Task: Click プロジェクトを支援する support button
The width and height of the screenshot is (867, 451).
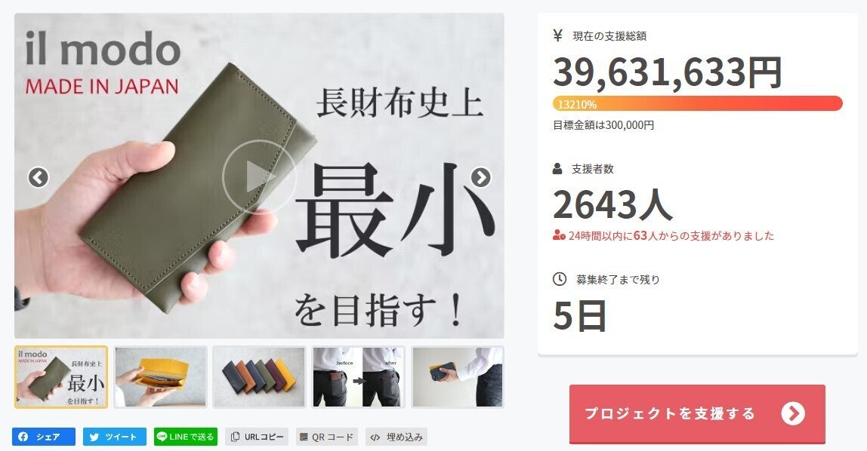Action: [x=697, y=413]
